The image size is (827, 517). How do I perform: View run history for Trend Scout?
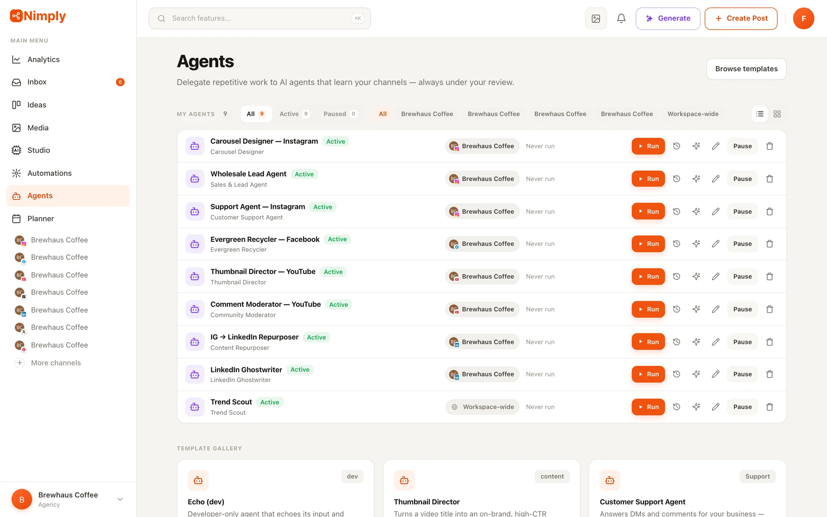[677, 407]
